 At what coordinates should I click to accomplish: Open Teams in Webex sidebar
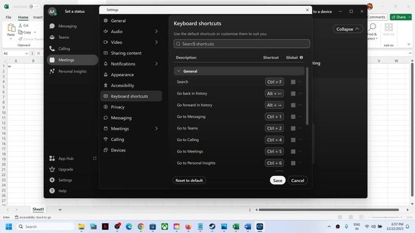coord(64,38)
